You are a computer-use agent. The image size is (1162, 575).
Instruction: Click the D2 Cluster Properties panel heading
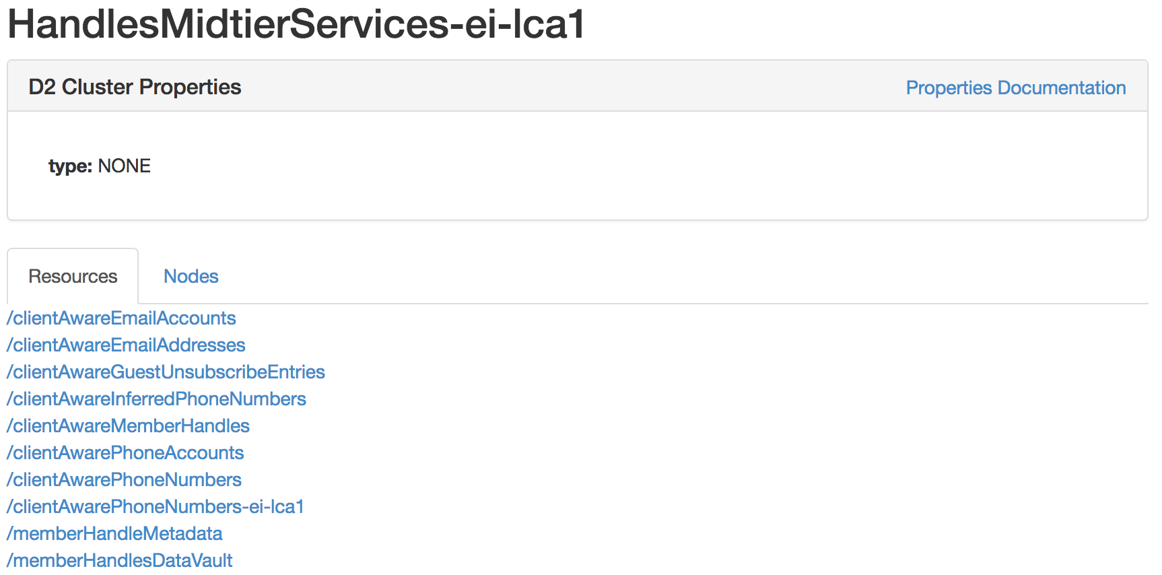135,87
